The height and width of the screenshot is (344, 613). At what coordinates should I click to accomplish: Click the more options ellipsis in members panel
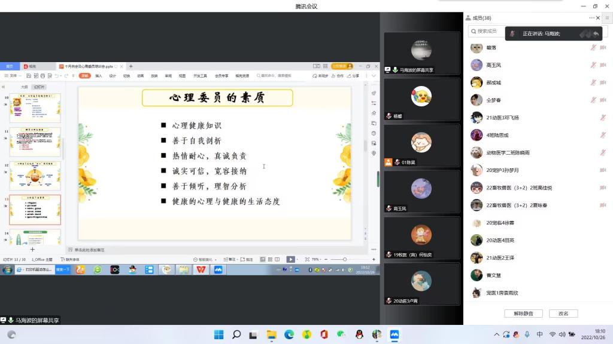[592, 18]
